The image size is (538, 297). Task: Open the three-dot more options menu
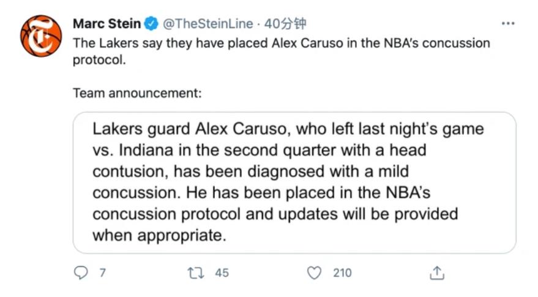pos(507,23)
